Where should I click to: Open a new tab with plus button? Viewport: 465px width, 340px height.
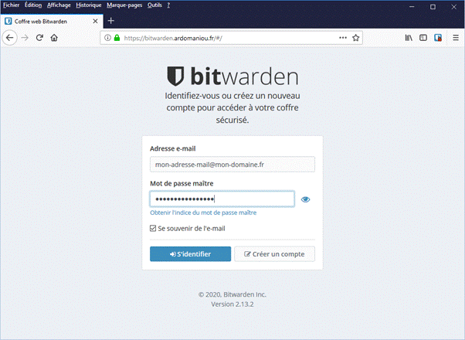point(111,21)
